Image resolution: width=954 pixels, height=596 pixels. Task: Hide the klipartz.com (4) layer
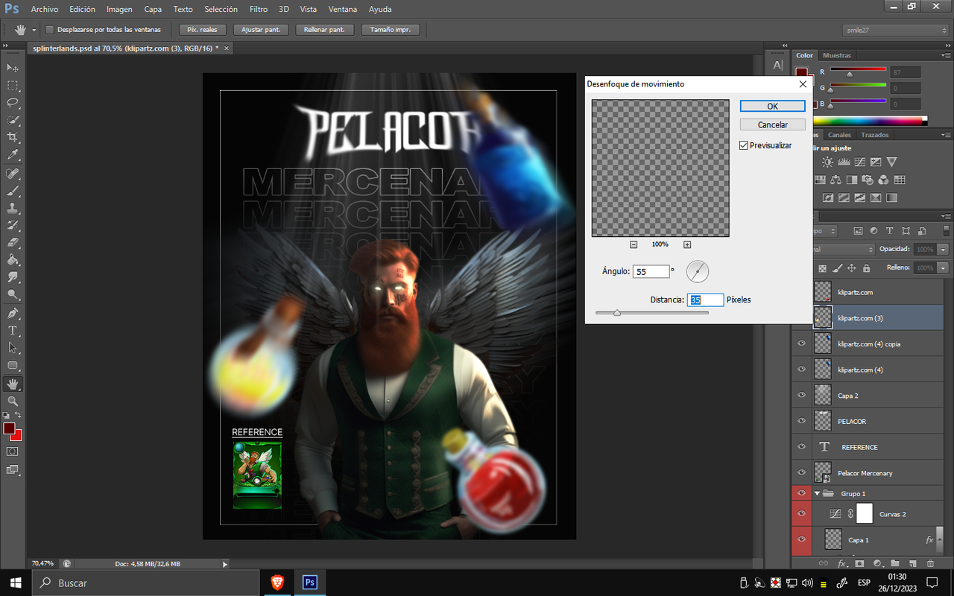pos(802,370)
